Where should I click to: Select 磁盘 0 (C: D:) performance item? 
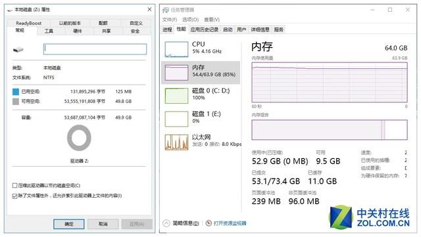[201, 96]
